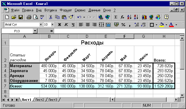Open the Undo history dropdown arrow
The height and width of the screenshot is (109, 186).
point(84,17)
